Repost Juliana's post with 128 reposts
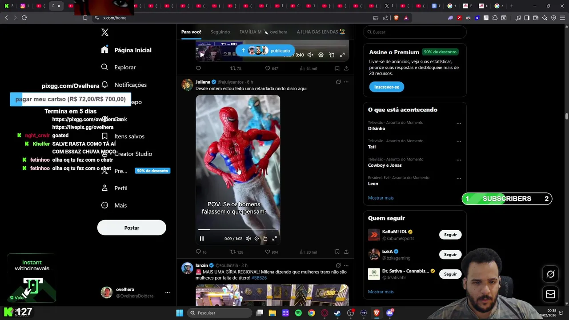The image size is (569, 320). (x=236, y=252)
